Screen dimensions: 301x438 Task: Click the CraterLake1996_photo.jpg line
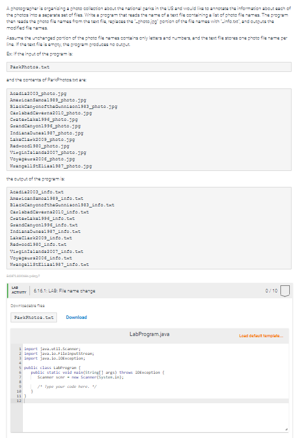tap(44, 120)
